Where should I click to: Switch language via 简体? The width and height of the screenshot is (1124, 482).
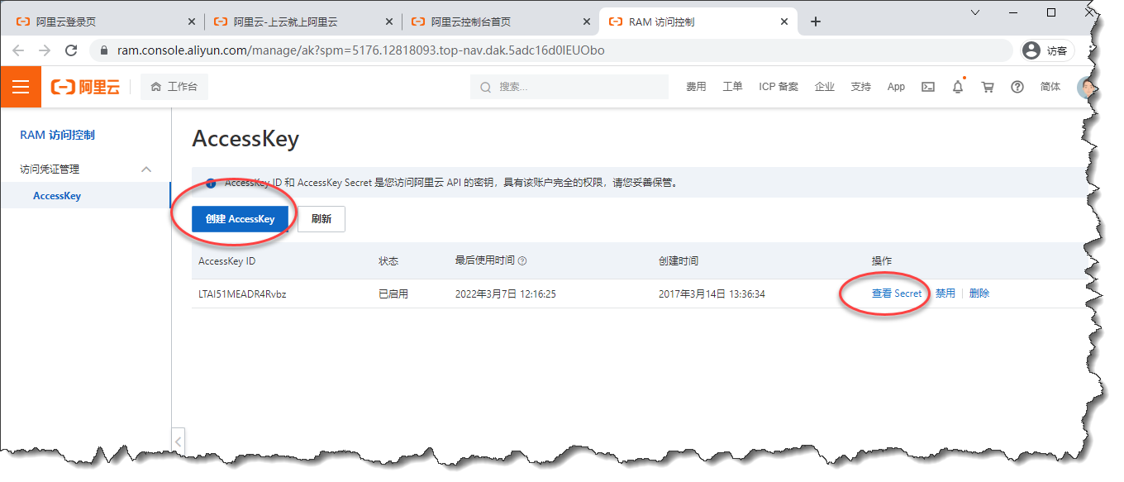pos(1050,87)
